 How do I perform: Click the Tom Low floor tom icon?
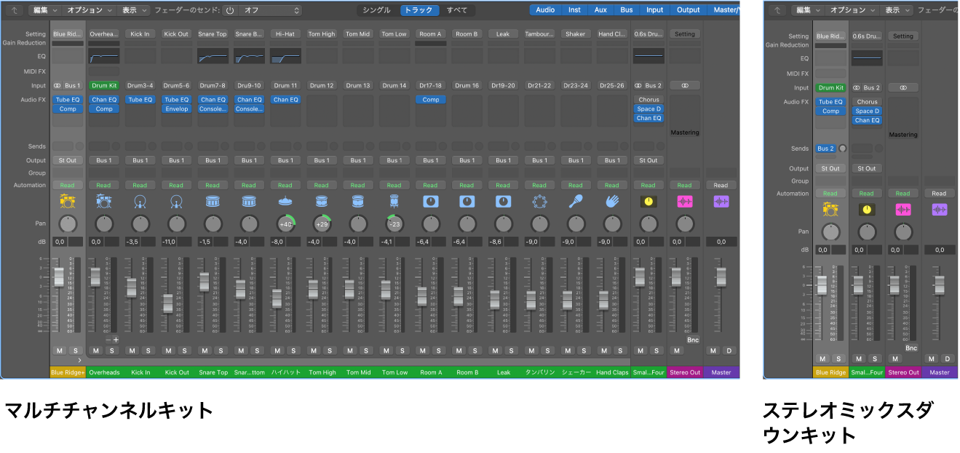coord(394,202)
